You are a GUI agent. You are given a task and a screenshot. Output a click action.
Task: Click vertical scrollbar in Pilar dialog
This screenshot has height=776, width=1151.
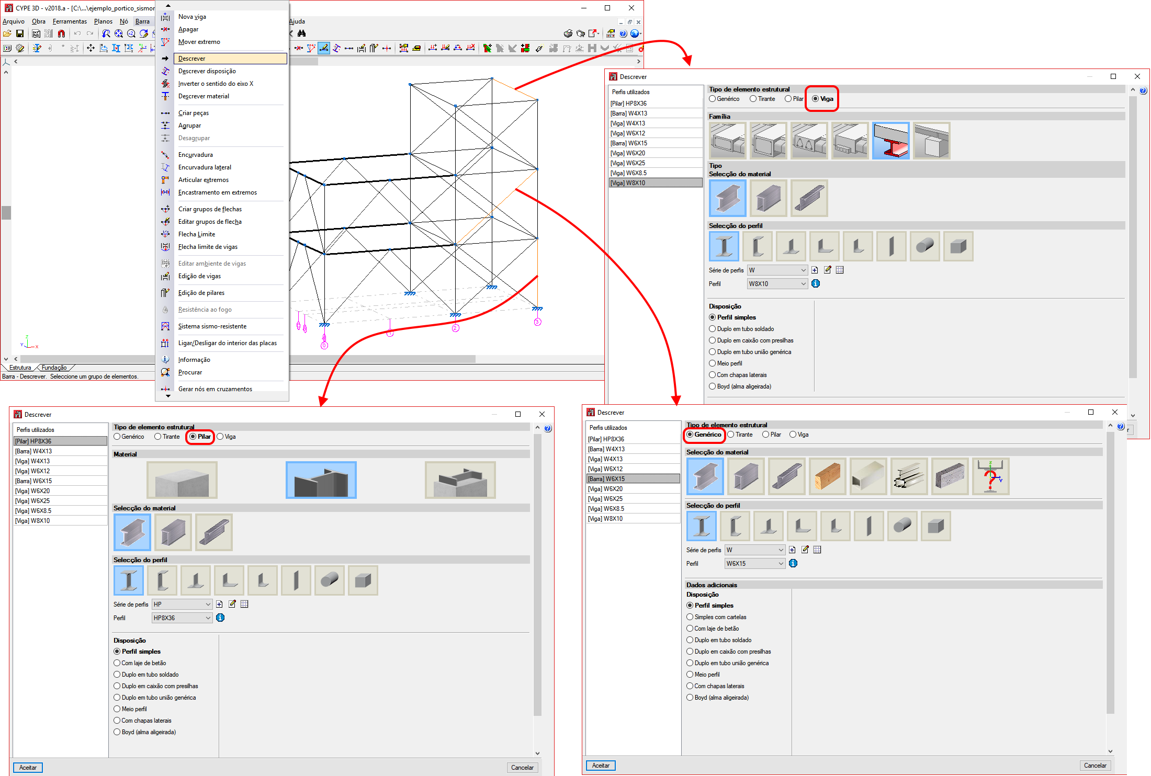pyautogui.click(x=537, y=575)
